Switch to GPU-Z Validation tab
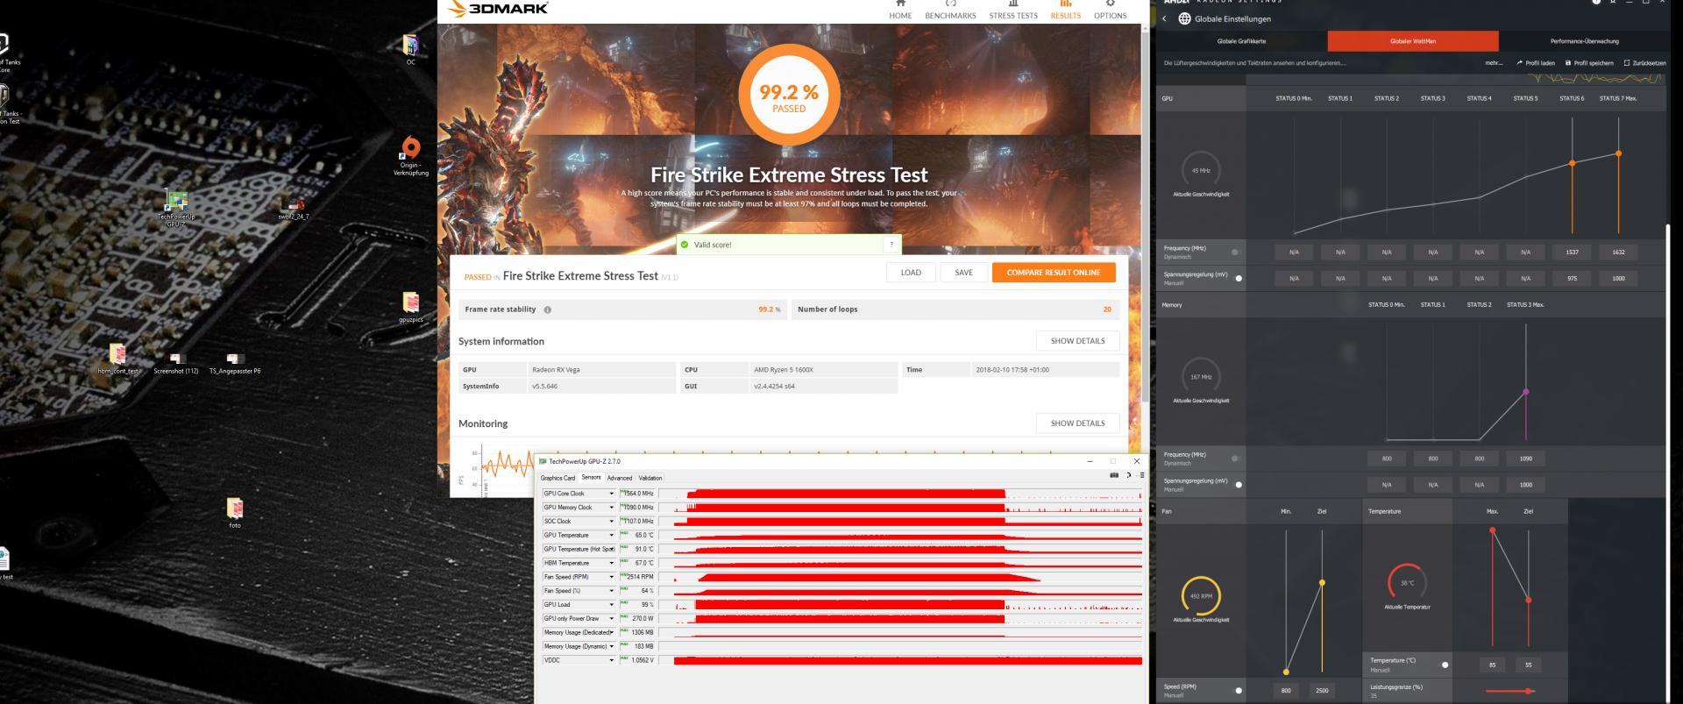Viewport: 1683px width, 704px height. coord(650,478)
